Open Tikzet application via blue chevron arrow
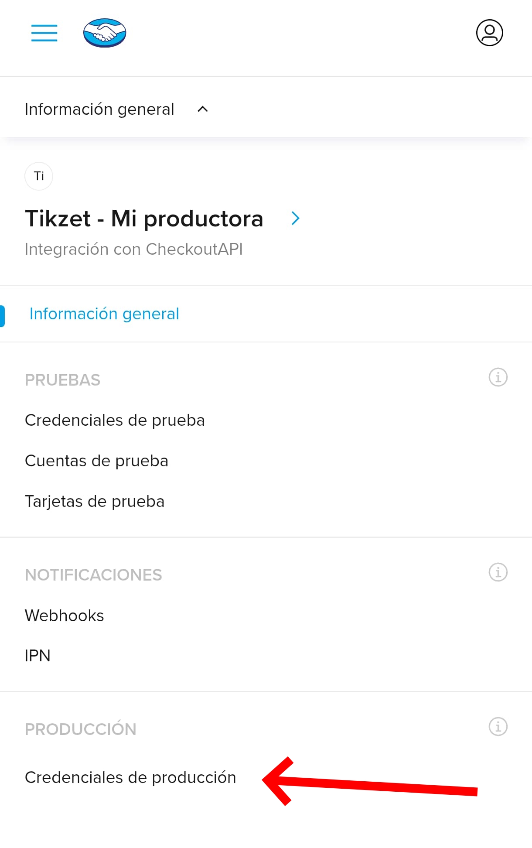Viewport: 532px width, 848px height. pos(296,218)
